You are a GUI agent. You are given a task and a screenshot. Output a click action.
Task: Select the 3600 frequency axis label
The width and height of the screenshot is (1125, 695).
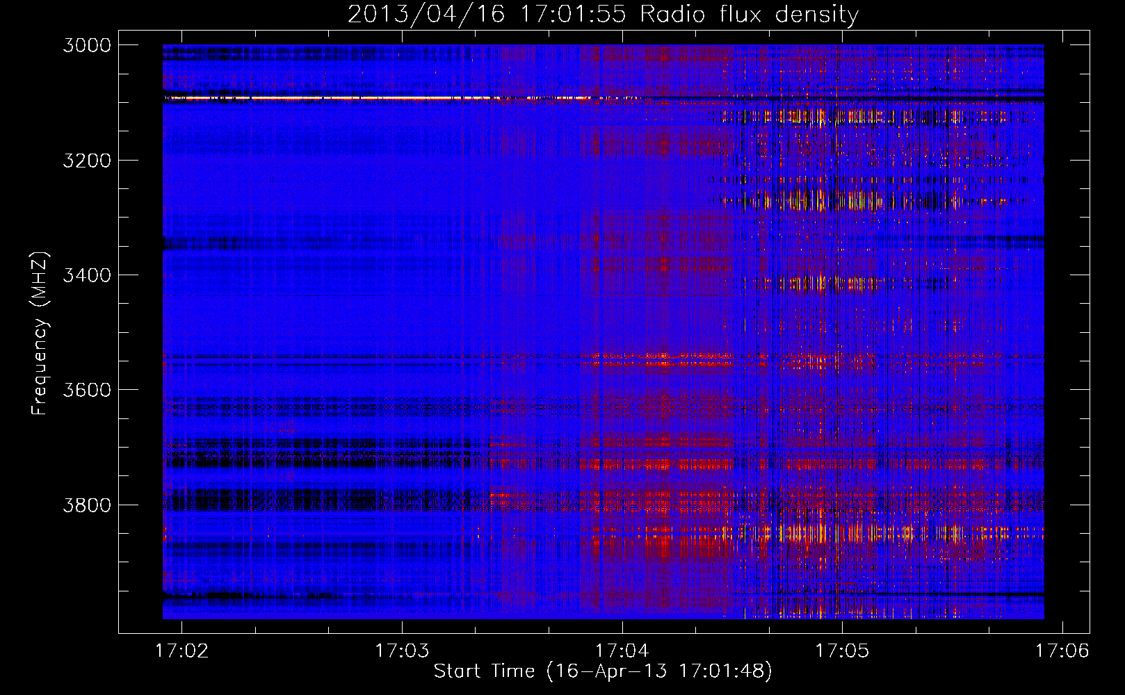pos(87,390)
